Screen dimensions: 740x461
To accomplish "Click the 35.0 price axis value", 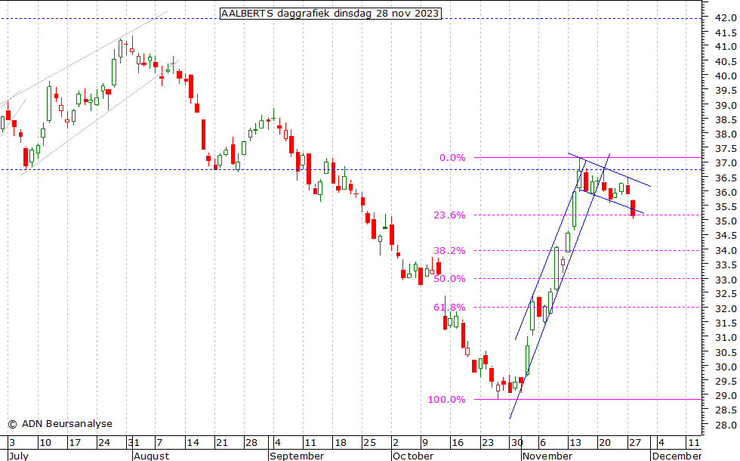I will pyautogui.click(x=726, y=221).
